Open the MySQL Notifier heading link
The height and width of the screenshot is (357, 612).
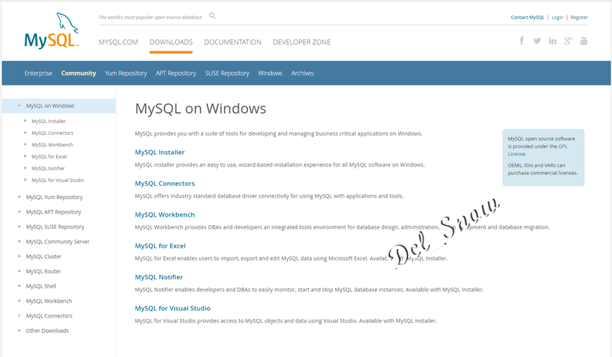tap(159, 277)
